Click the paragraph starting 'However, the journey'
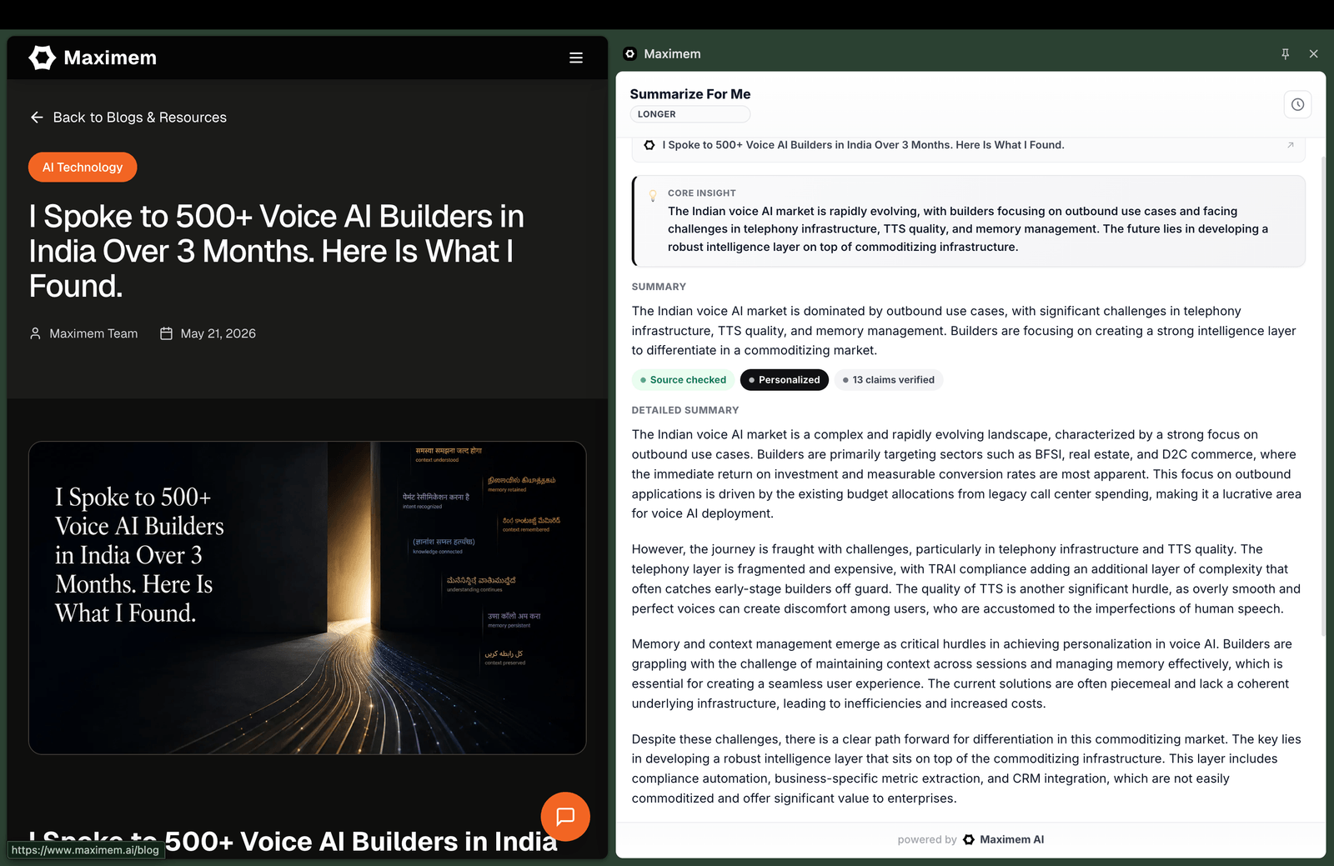 coord(965,578)
